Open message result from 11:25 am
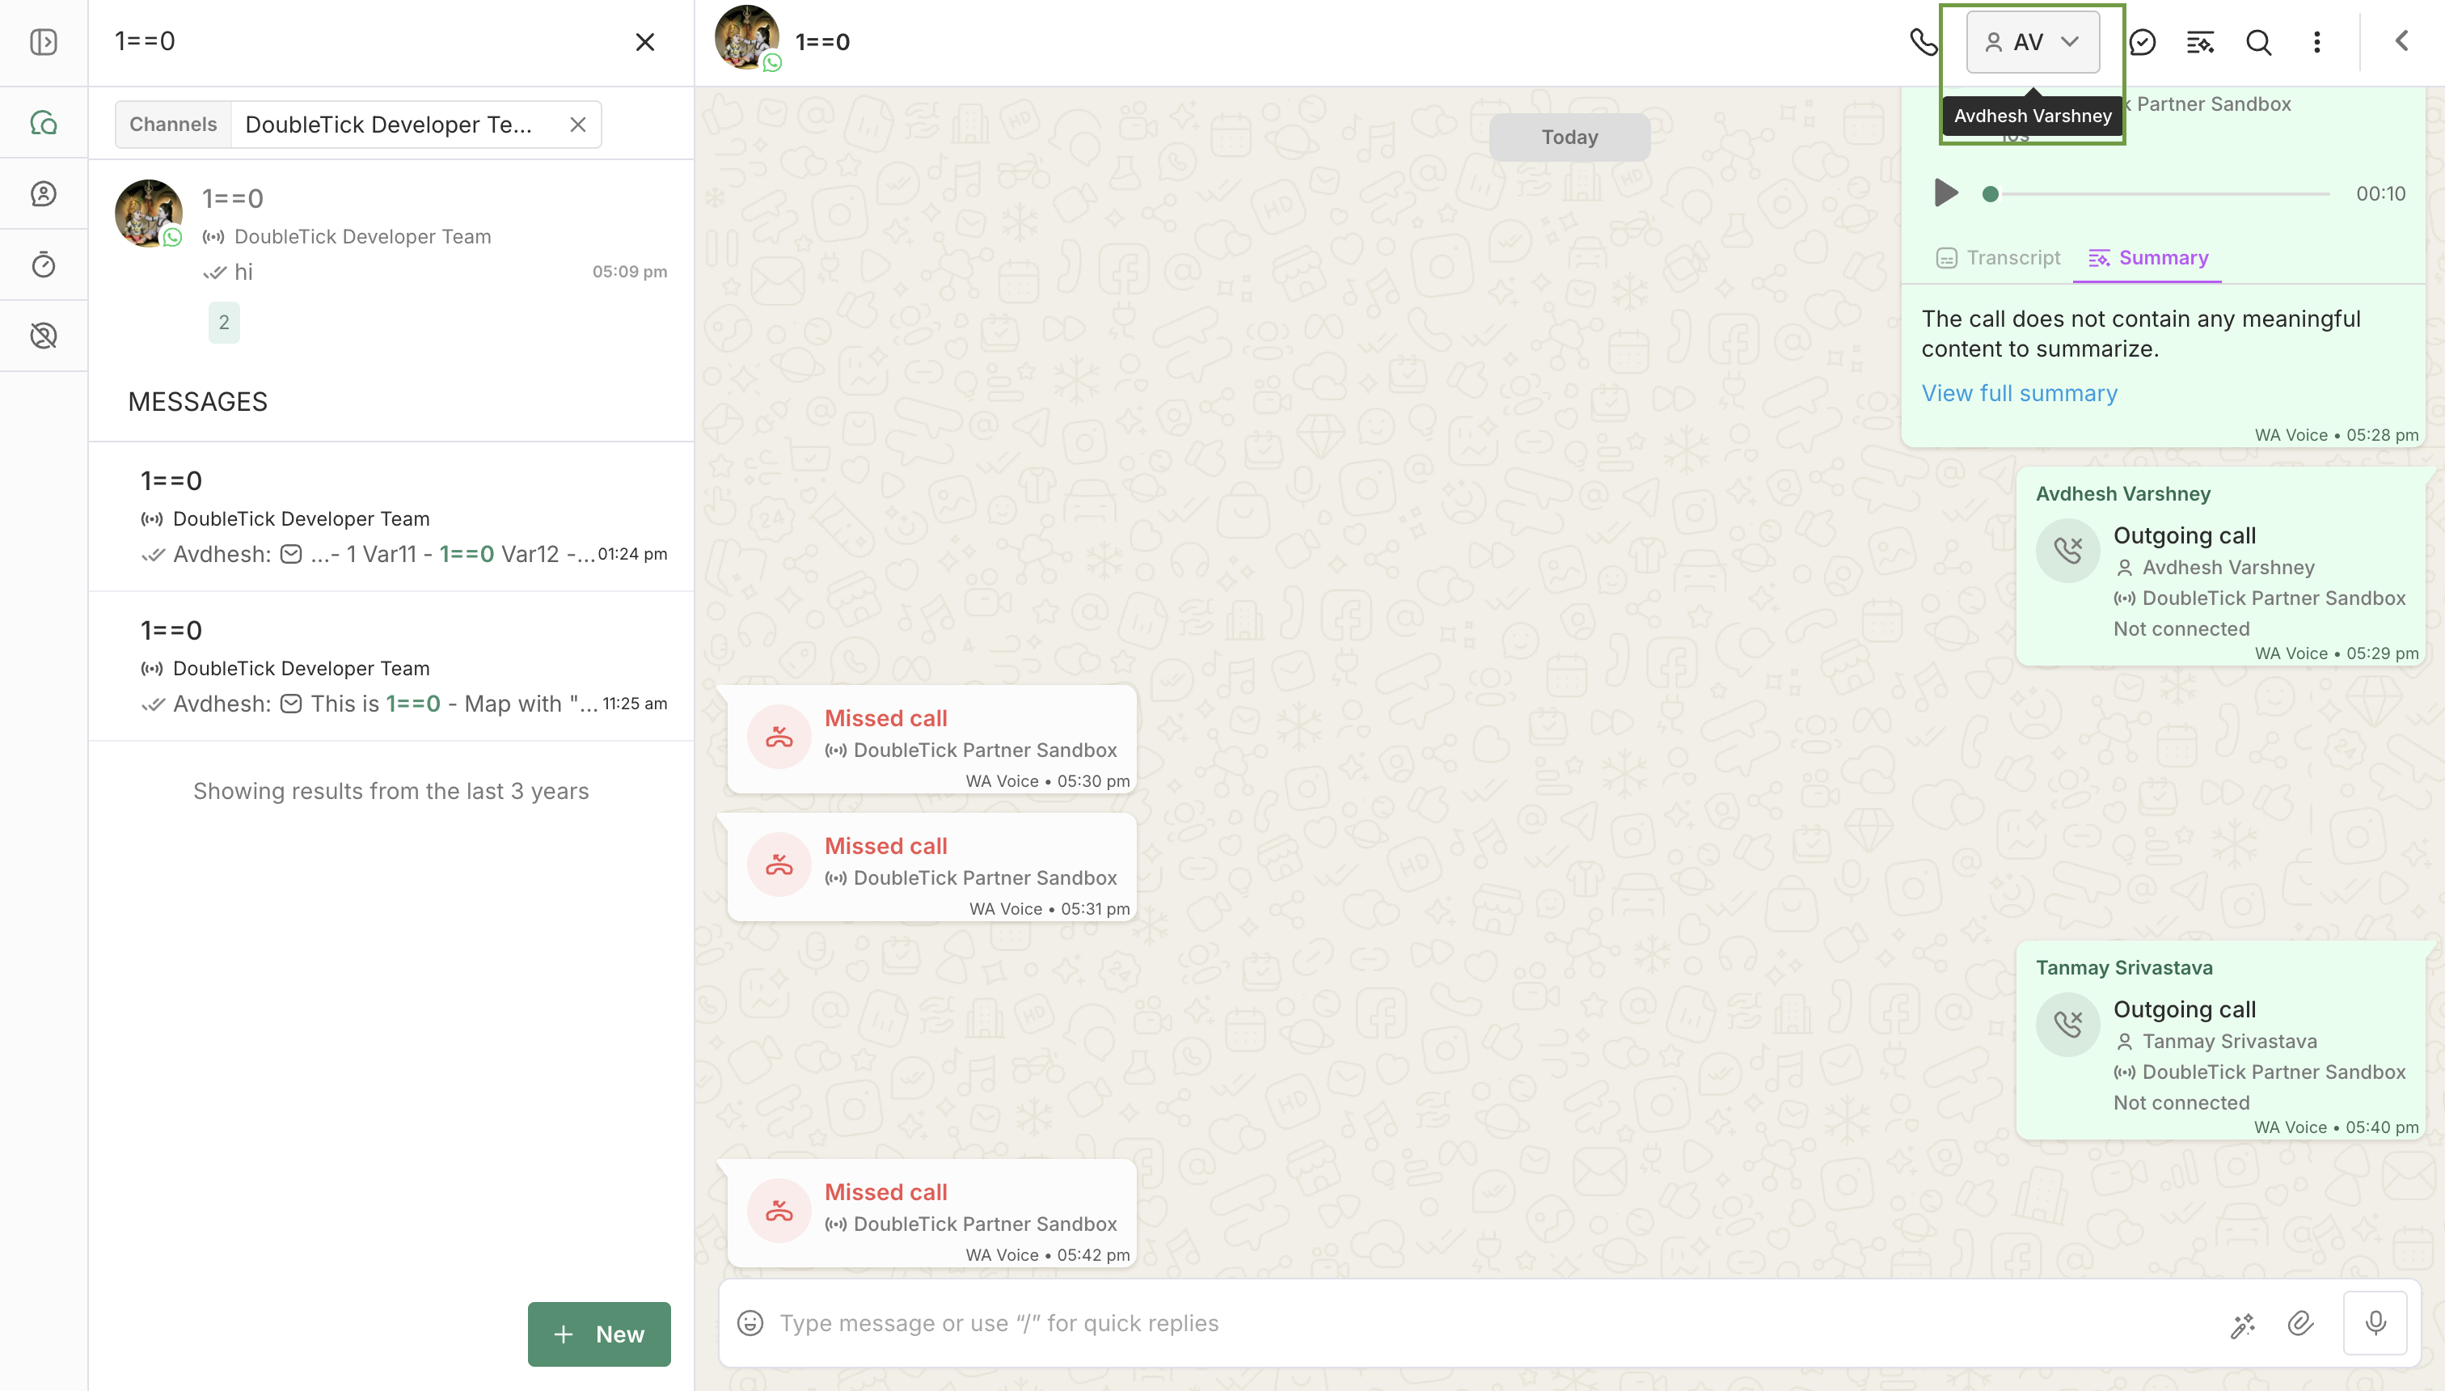2445x1391 pixels. click(391, 666)
